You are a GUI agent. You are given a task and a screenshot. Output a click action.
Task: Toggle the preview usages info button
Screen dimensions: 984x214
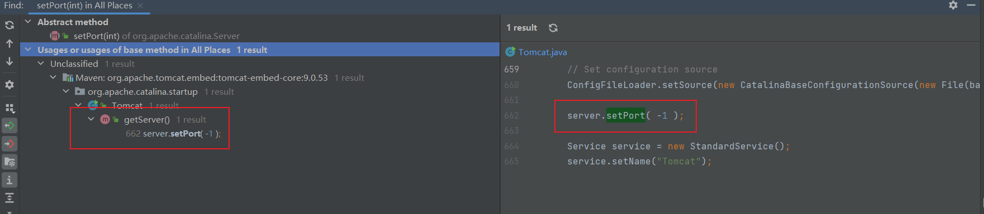(x=9, y=180)
